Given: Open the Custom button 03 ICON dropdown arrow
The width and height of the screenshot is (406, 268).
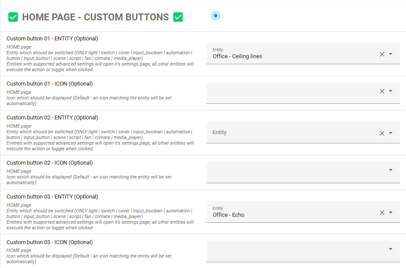Looking at the screenshot, I should (x=391, y=249).
